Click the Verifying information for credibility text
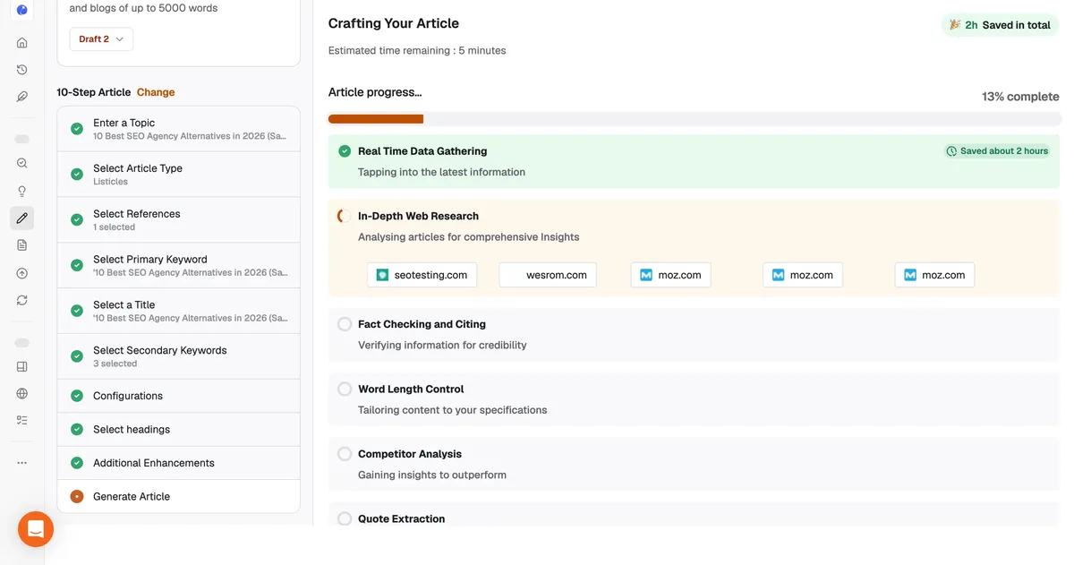This screenshot has height=565, width=1074. coord(442,346)
